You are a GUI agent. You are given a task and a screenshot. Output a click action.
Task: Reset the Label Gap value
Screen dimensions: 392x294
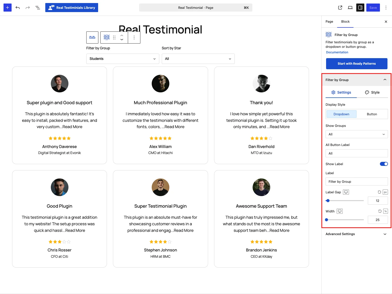coord(379,192)
